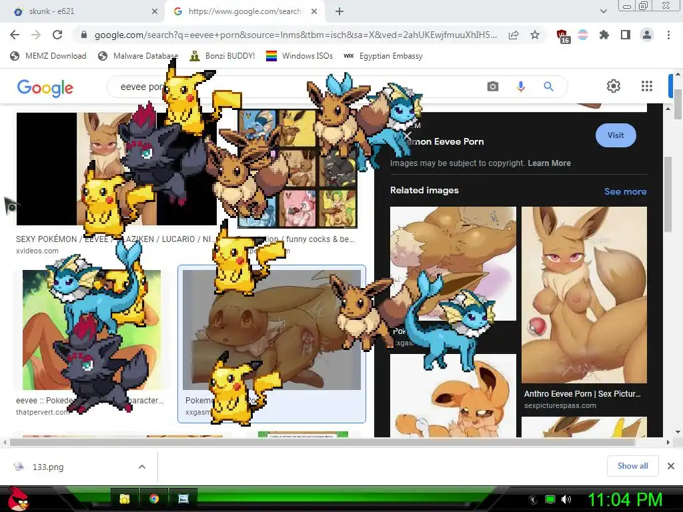The image size is (683, 512).
Task: Submit search with the magnifier icon
Action: (x=548, y=86)
